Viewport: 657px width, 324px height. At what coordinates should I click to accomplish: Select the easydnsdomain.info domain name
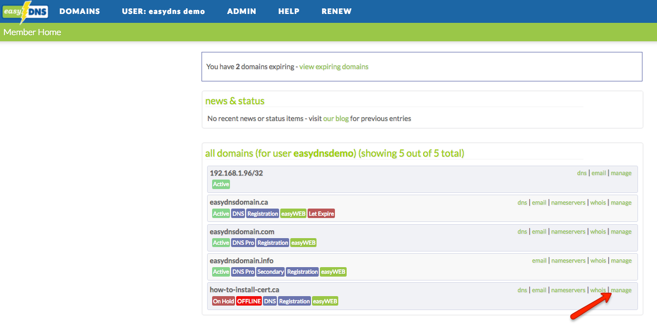pos(241,261)
